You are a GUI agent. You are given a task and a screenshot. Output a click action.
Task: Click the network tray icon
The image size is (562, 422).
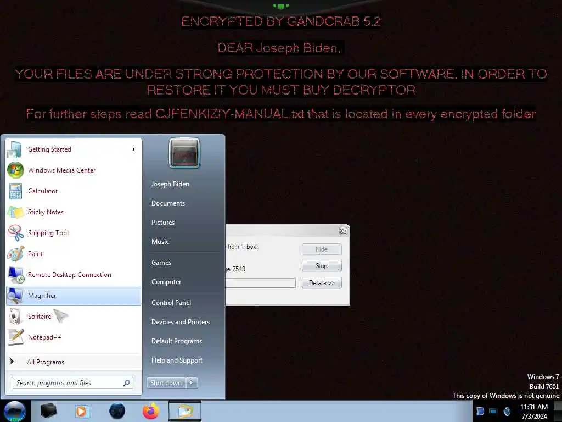click(493, 411)
